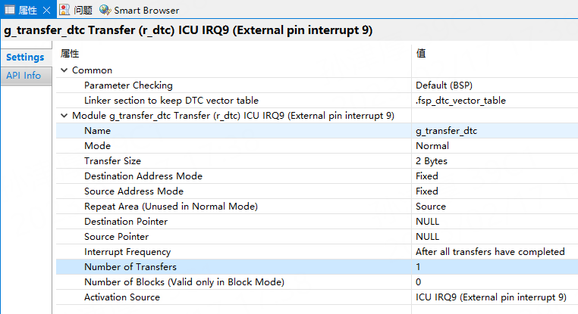Close the Properties (属性) tab

coord(46,10)
